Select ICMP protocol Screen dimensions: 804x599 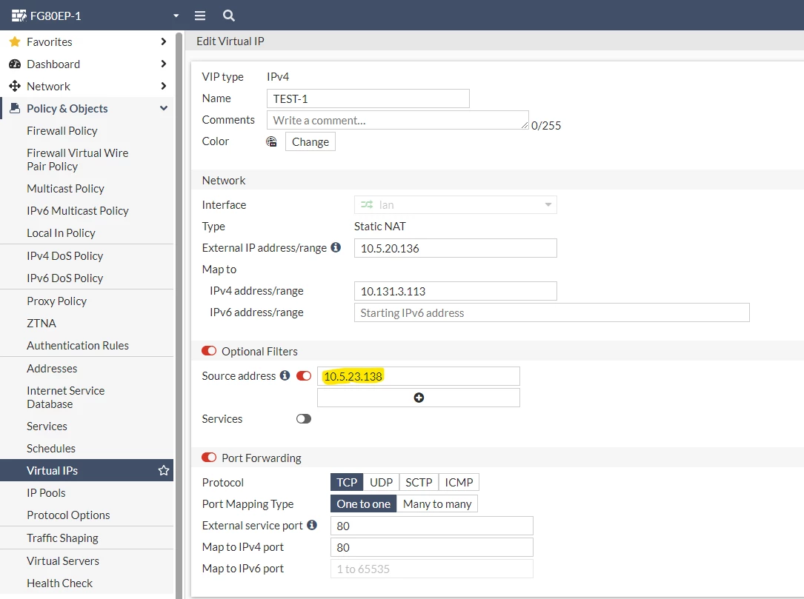click(459, 482)
